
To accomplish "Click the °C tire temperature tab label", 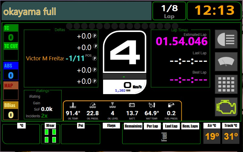I will click(21, 125).
